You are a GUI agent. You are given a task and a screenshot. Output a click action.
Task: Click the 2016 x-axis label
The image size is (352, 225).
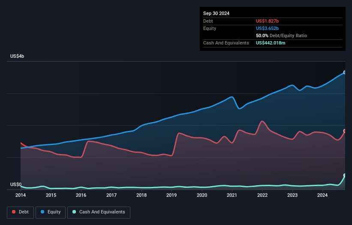[x=81, y=195]
